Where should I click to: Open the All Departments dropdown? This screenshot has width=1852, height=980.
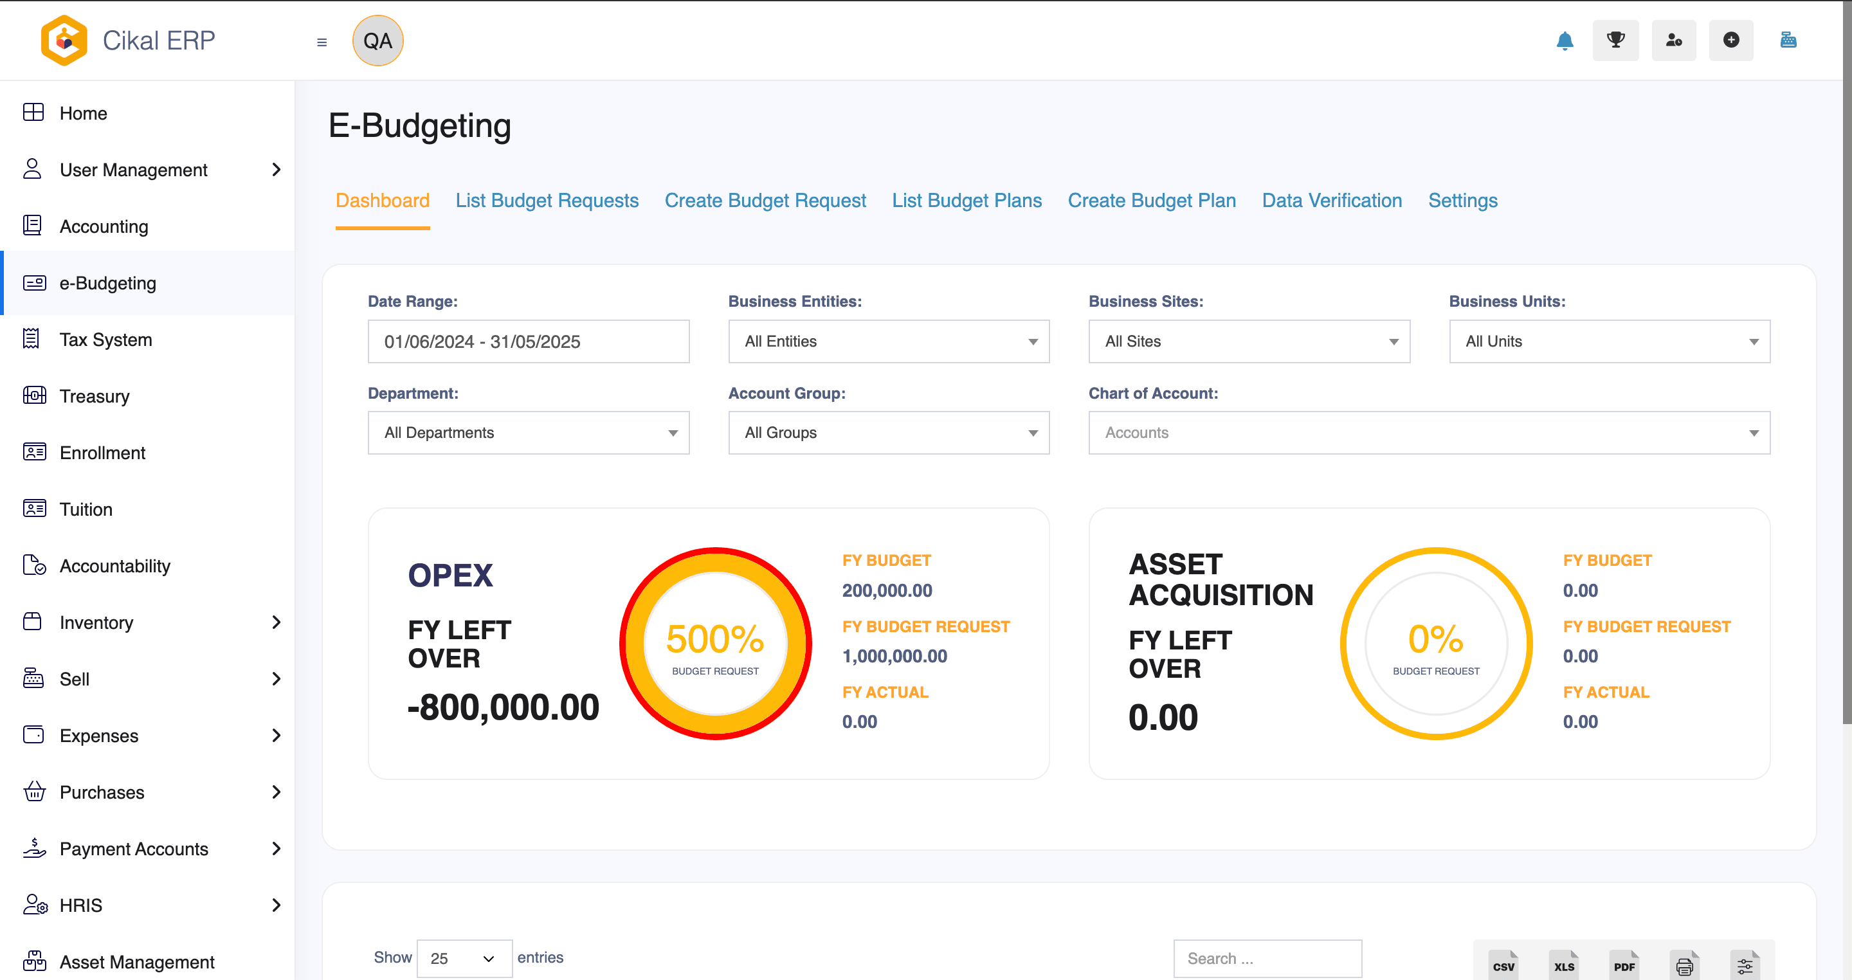529,433
